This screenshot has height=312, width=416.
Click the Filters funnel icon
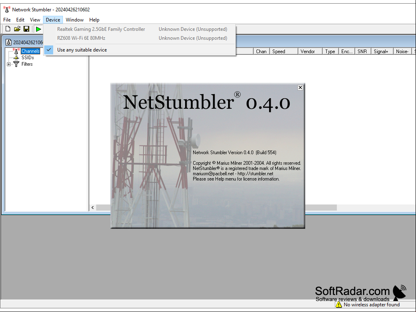click(17, 64)
